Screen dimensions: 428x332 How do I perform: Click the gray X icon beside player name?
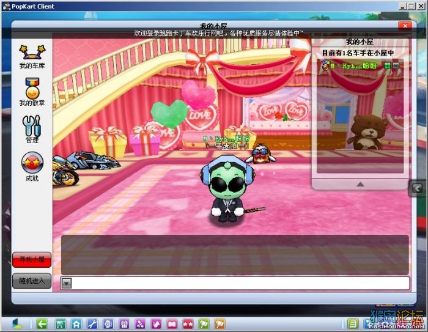click(x=396, y=65)
